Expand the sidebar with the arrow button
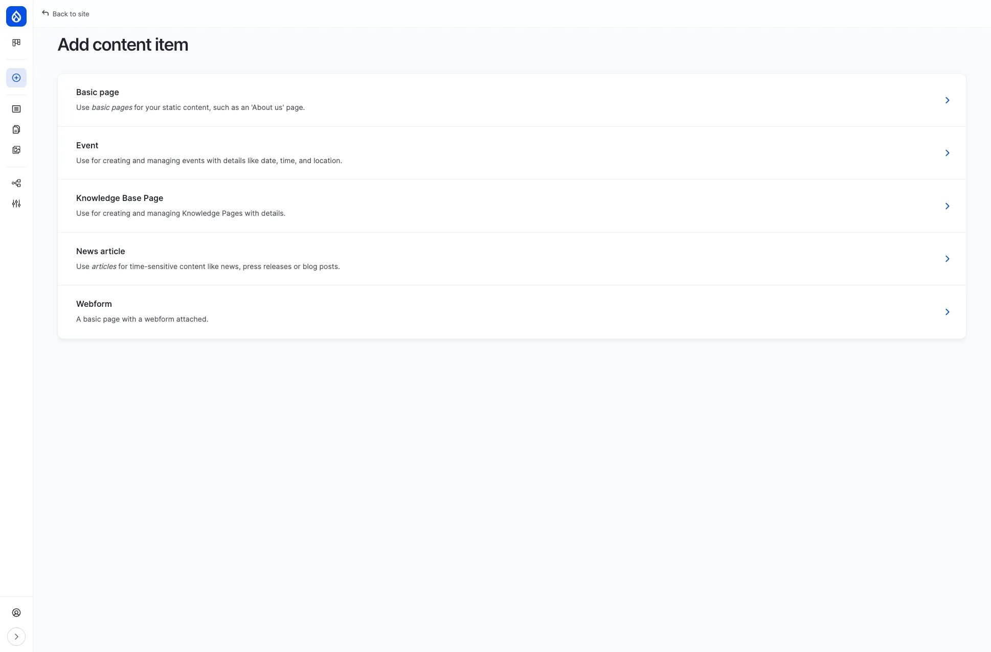Screen dimensions: 991x652 tap(16, 637)
